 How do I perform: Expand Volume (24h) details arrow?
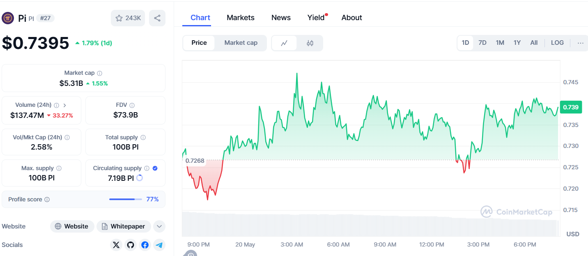[x=65, y=105]
